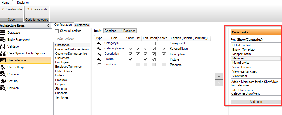Click the User Interface card icon
The height and width of the screenshot is (115, 282).
(3, 60)
